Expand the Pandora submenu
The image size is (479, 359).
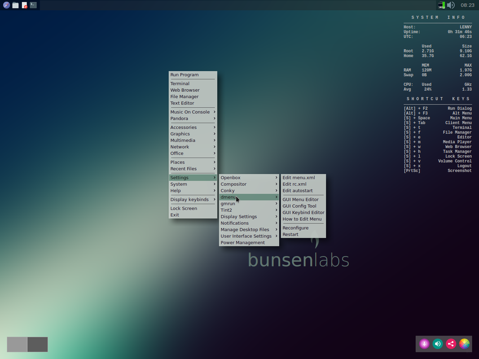(x=193, y=118)
